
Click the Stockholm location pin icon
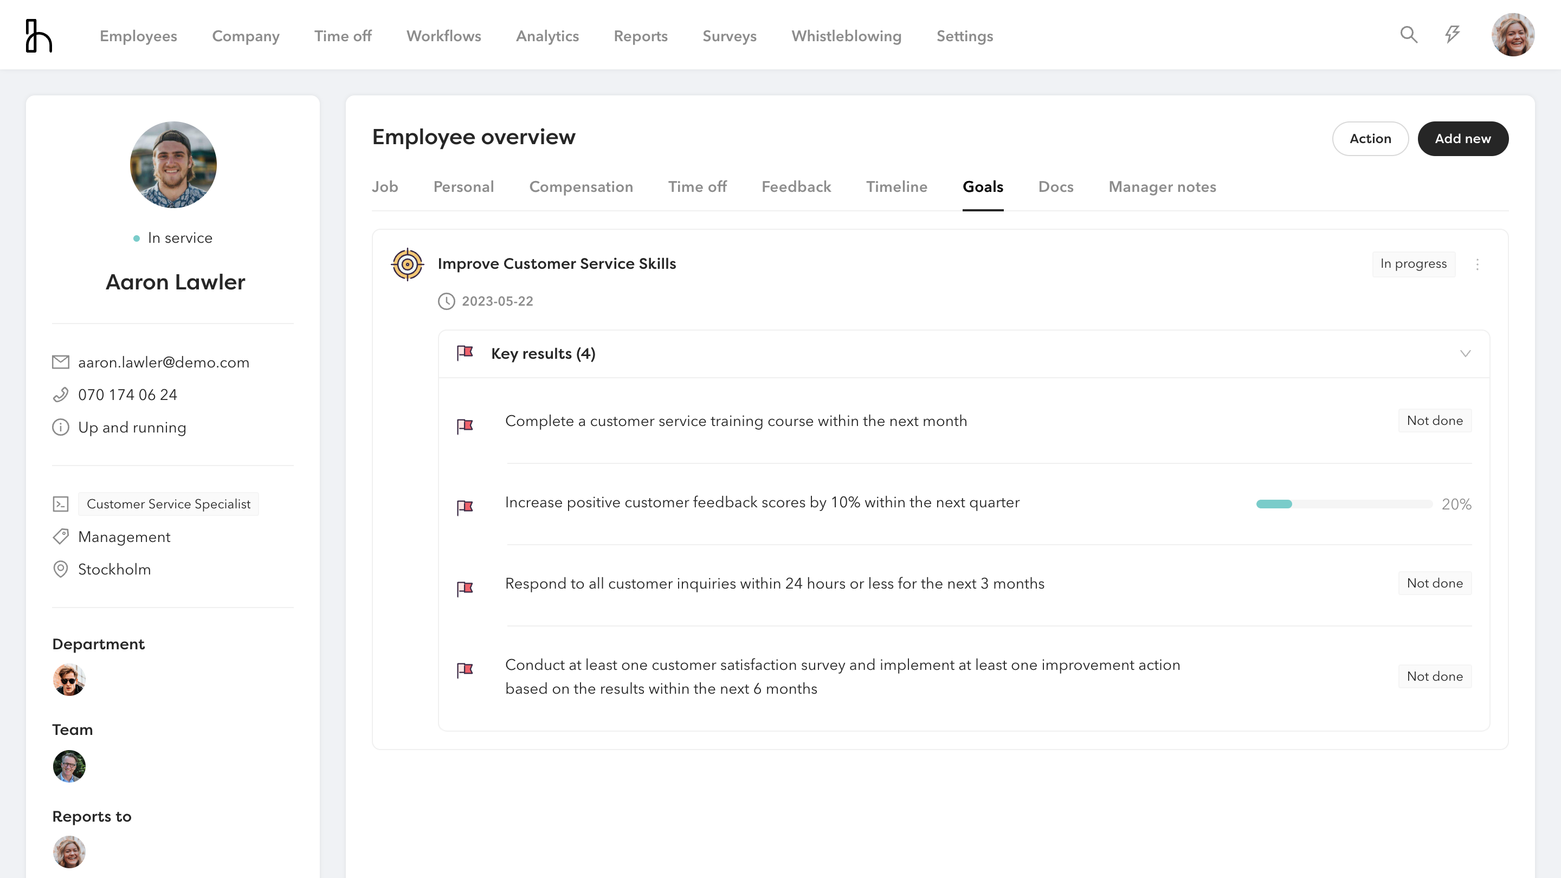coord(61,570)
